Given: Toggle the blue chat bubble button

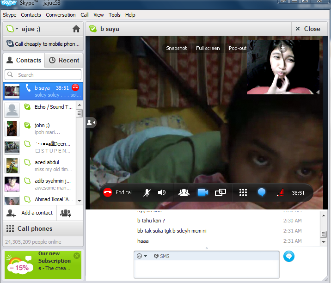Looking at the screenshot, I should [262, 192].
